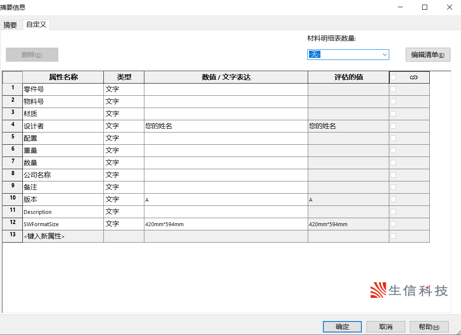
Task: Select the 自定义 tab
Action: point(36,24)
